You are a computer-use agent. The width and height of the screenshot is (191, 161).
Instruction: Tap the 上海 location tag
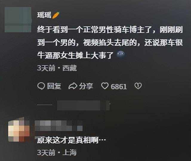pyautogui.click(x=70, y=153)
